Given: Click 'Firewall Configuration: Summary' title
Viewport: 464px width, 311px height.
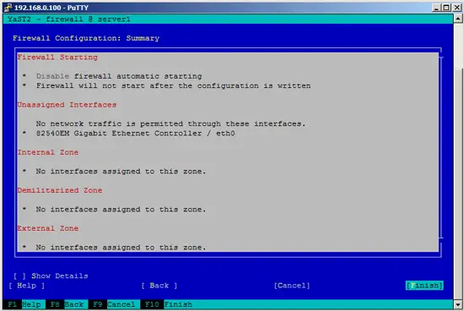Looking at the screenshot, I should pos(86,38).
